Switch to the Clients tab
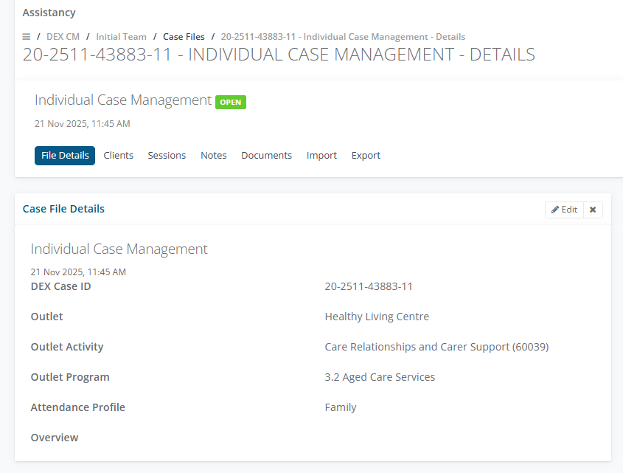 (119, 156)
